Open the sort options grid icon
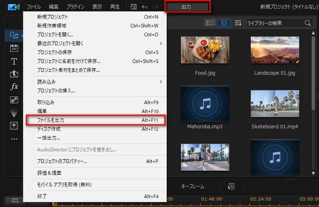 [238, 23]
